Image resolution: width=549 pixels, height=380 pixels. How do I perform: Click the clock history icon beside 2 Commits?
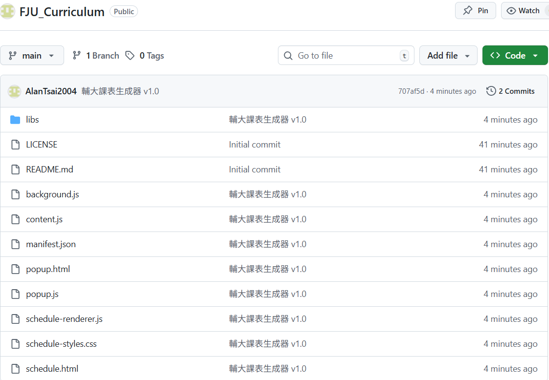(491, 91)
